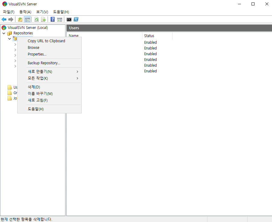Viewport: 272px width, 222px height.
Task: Expand the bottommost child folder chevron under the repository
Action: tap(15, 66)
